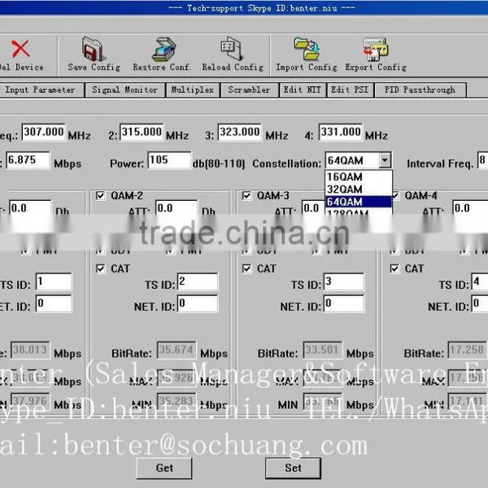
Task: Go to the Scrambler tab
Action: coord(250,90)
